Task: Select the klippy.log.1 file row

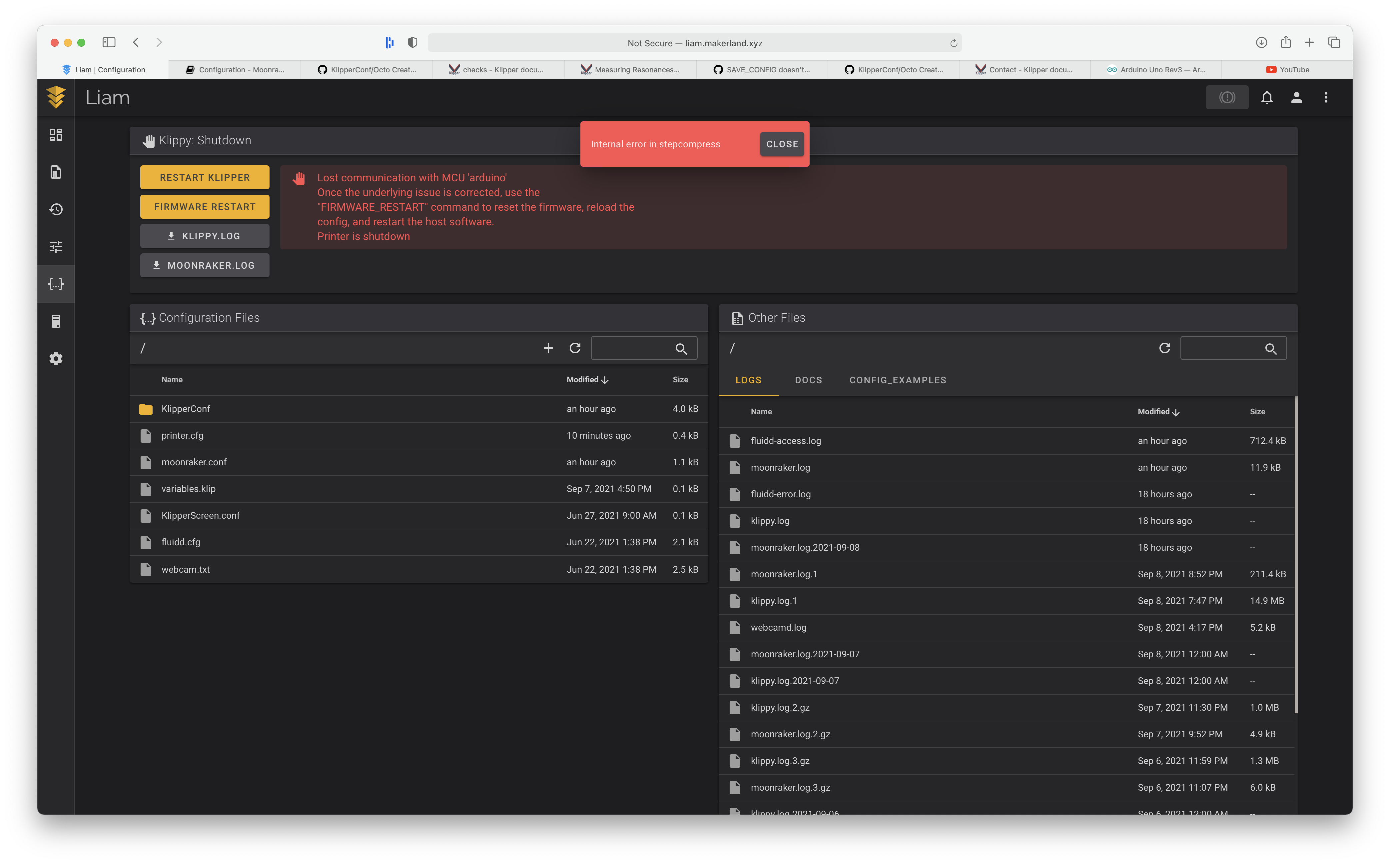Action: pos(1006,601)
